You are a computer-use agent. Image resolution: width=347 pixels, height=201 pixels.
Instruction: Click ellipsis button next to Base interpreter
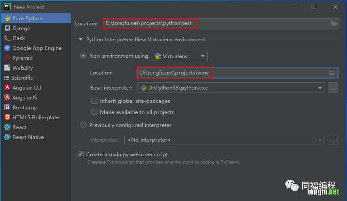point(333,88)
